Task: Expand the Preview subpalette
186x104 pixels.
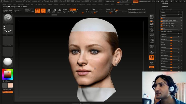Action: point(165,4)
